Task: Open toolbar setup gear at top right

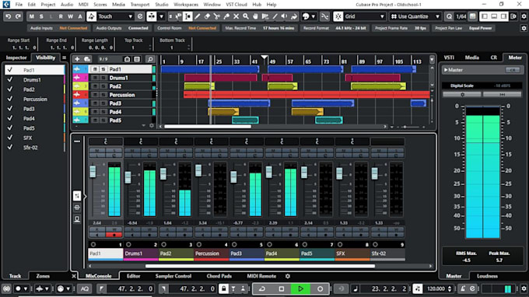Action: pos(524,16)
